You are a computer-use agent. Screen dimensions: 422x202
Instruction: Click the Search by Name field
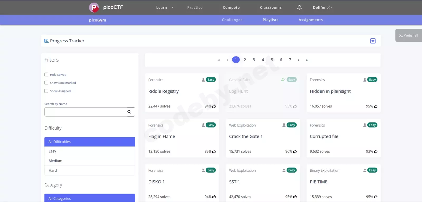[x=86, y=112]
